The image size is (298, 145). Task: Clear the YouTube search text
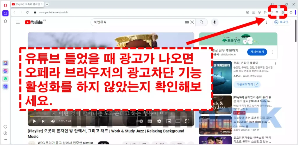192,22
